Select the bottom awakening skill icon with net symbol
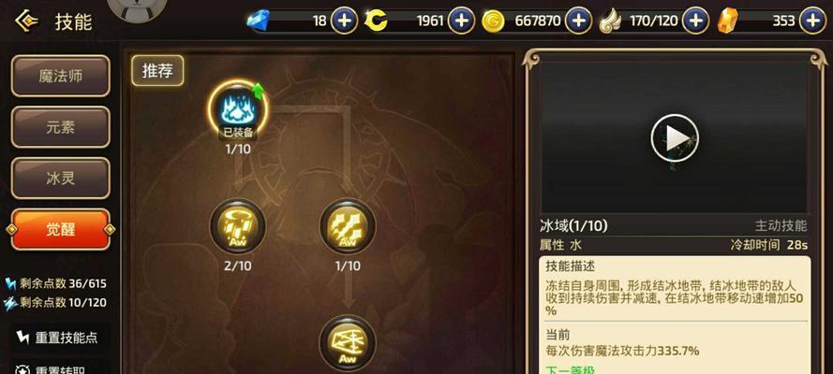Image resolution: width=833 pixels, height=374 pixels. point(348,343)
